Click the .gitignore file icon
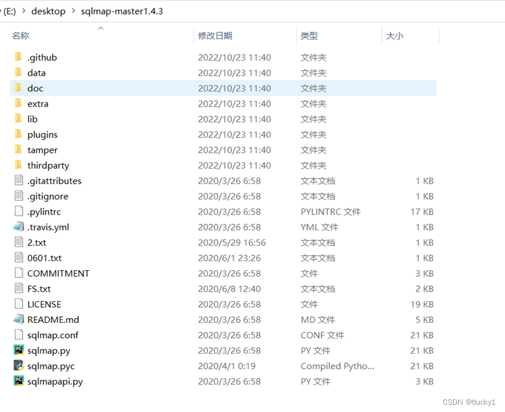The image size is (505, 412). click(x=19, y=196)
